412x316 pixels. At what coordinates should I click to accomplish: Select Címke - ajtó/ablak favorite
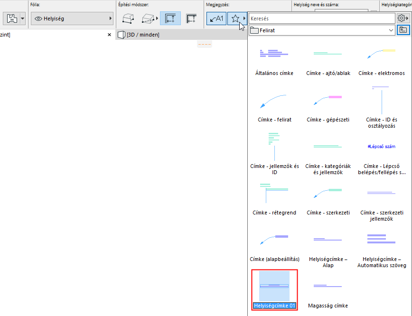(328, 62)
